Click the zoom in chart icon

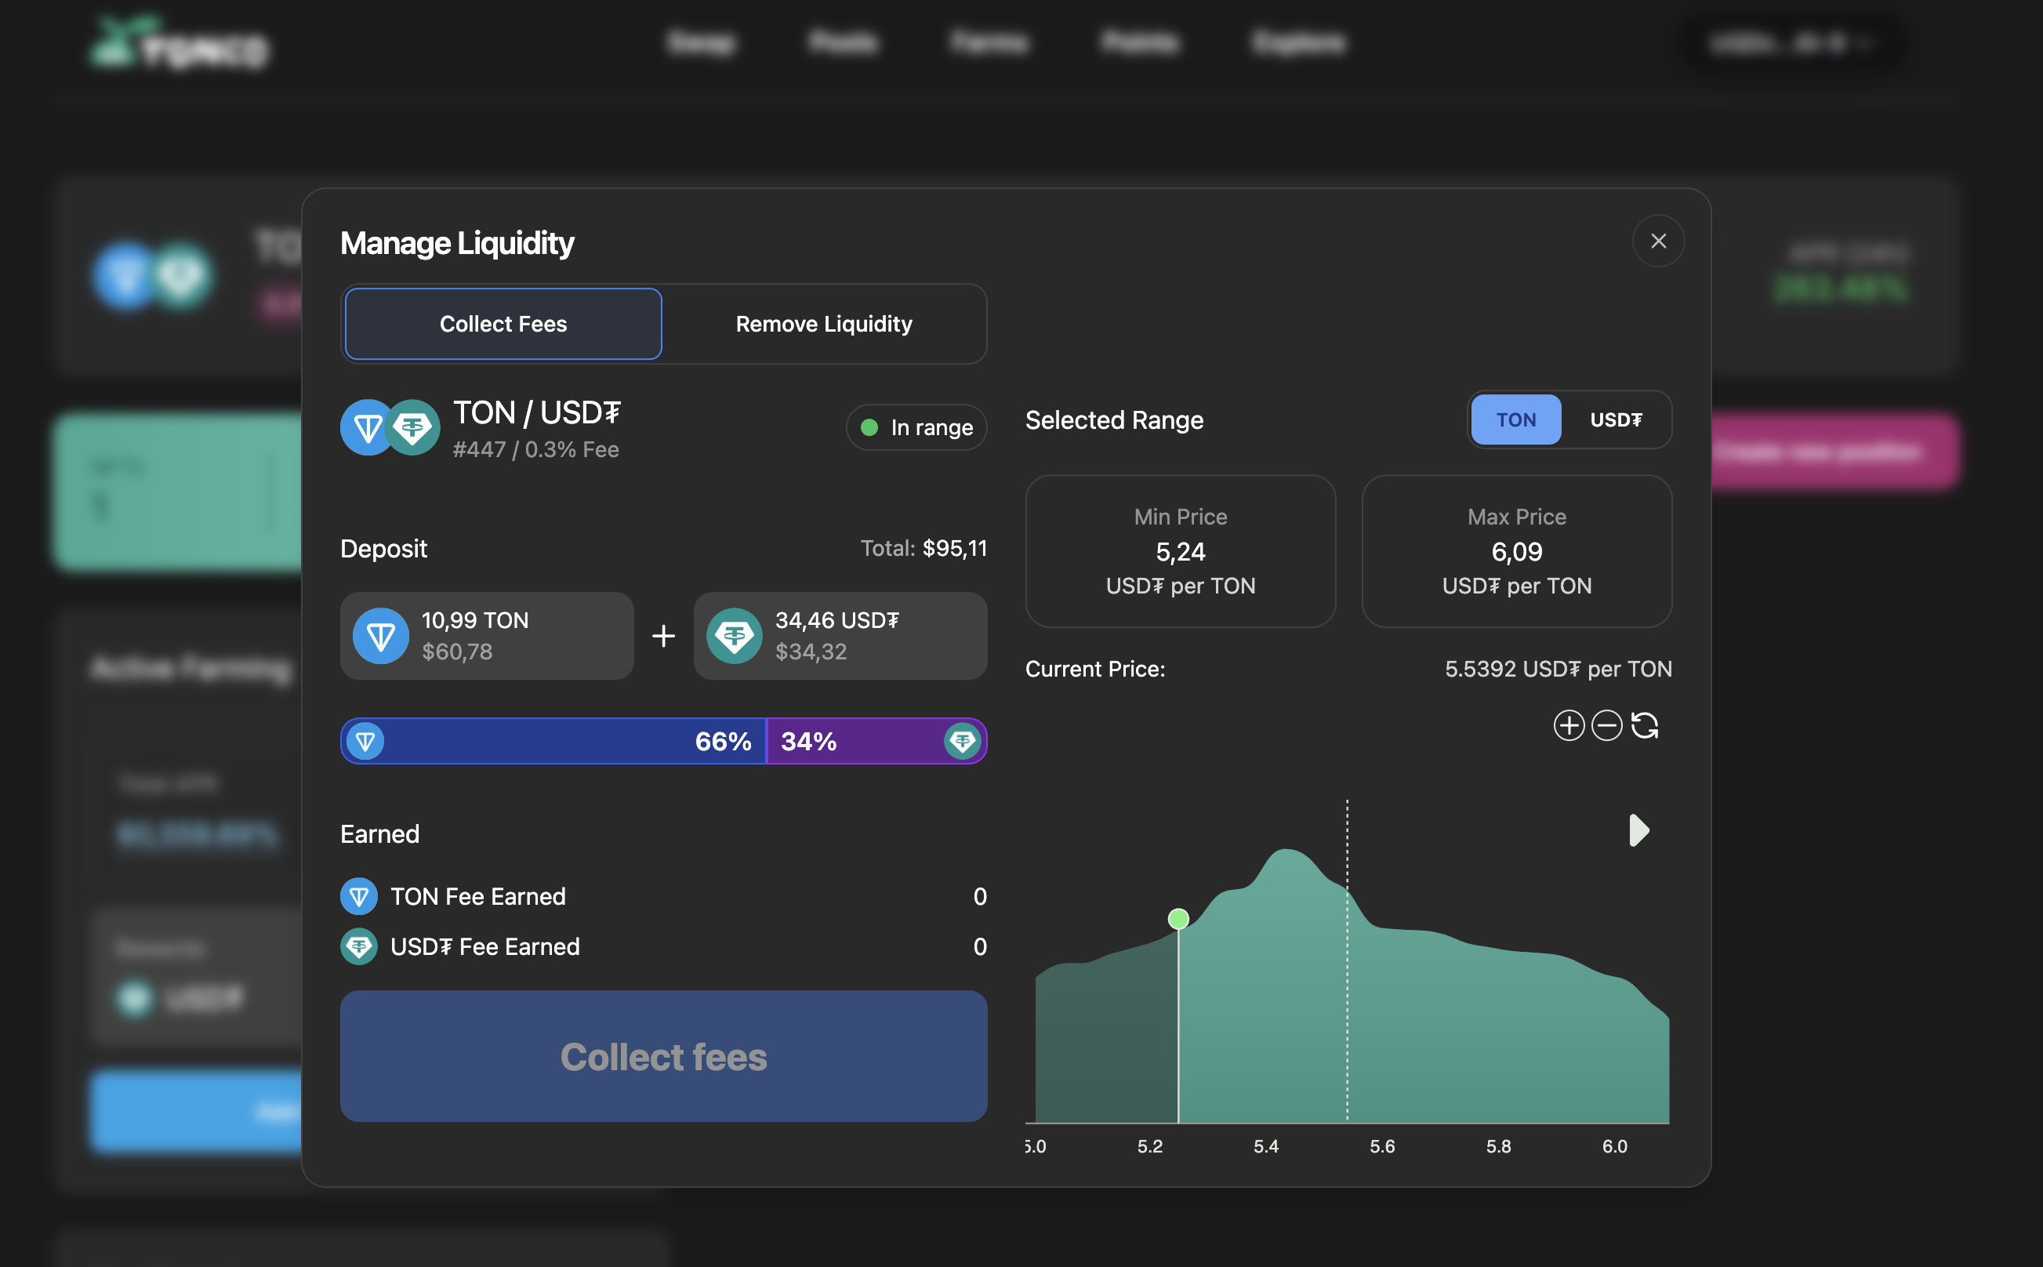point(1568,726)
